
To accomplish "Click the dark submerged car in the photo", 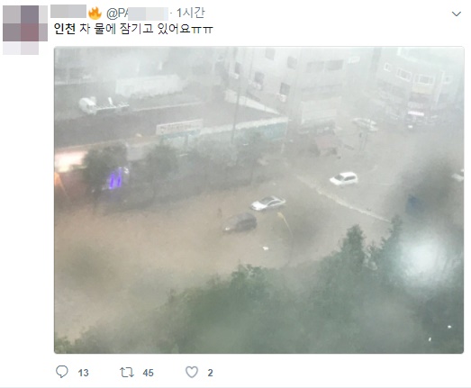I will pyautogui.click(x=240, y=223).
